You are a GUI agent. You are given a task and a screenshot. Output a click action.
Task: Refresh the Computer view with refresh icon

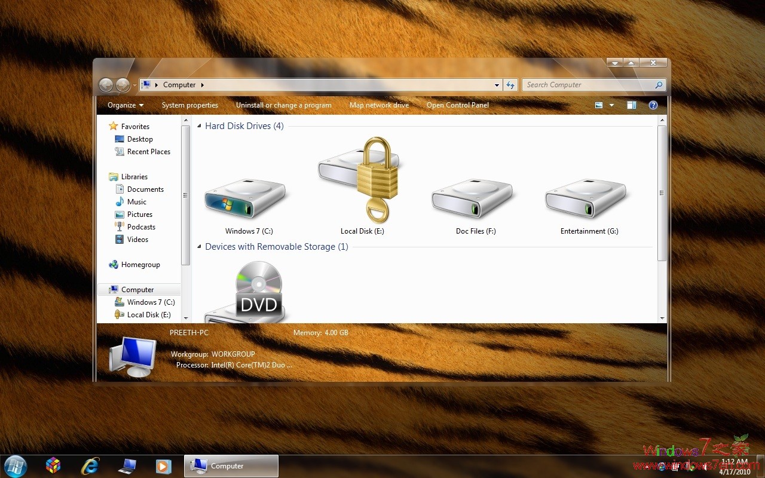pyautogui.click(x=510, y=85)
